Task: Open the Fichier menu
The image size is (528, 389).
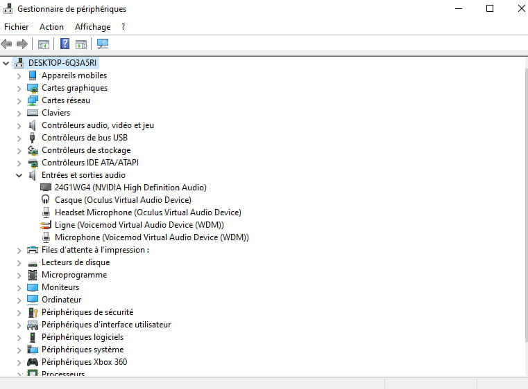Action: pyautogui.click(x=17, y=27)
